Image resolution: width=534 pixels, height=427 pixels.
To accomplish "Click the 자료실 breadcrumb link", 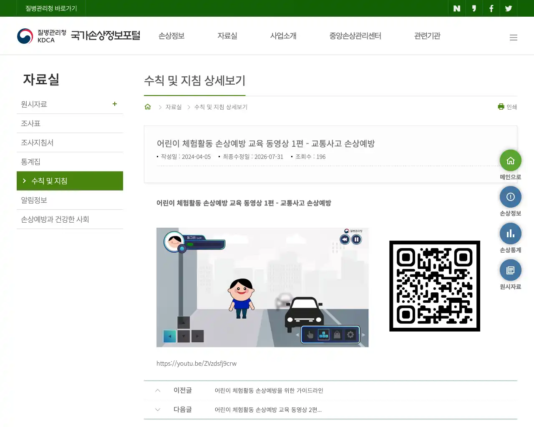I will (x=174, y=107).
